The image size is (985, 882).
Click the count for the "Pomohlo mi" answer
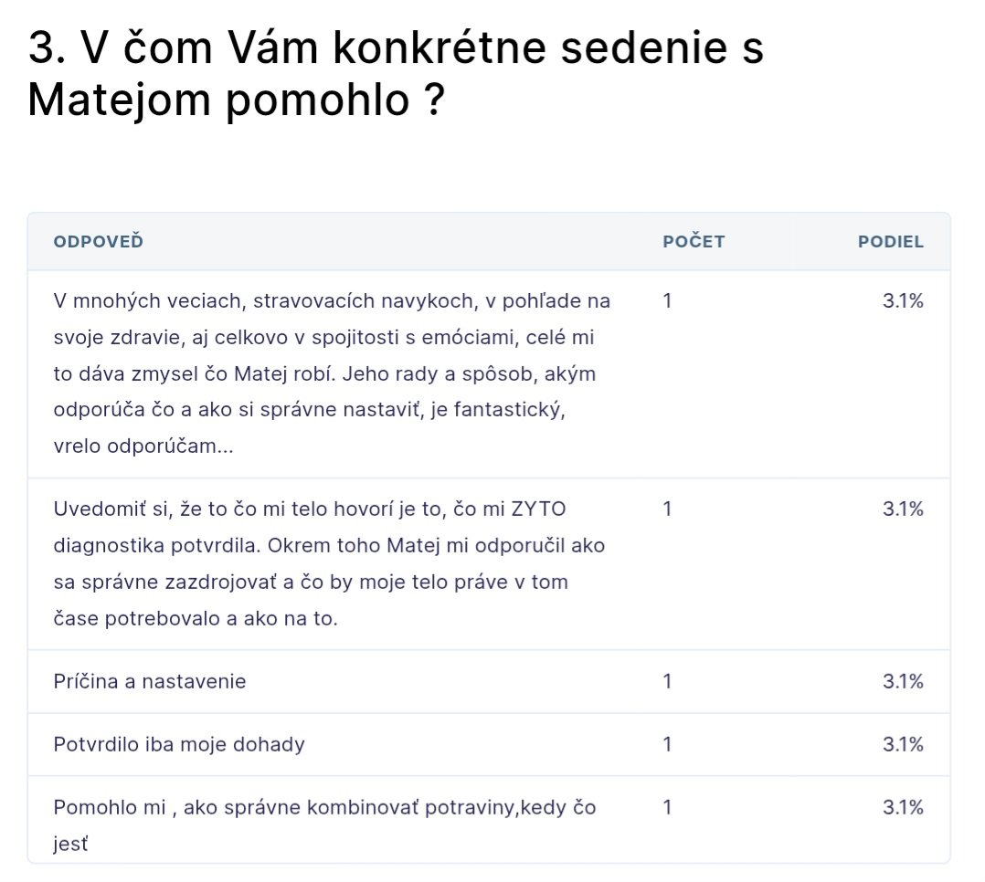667,807
